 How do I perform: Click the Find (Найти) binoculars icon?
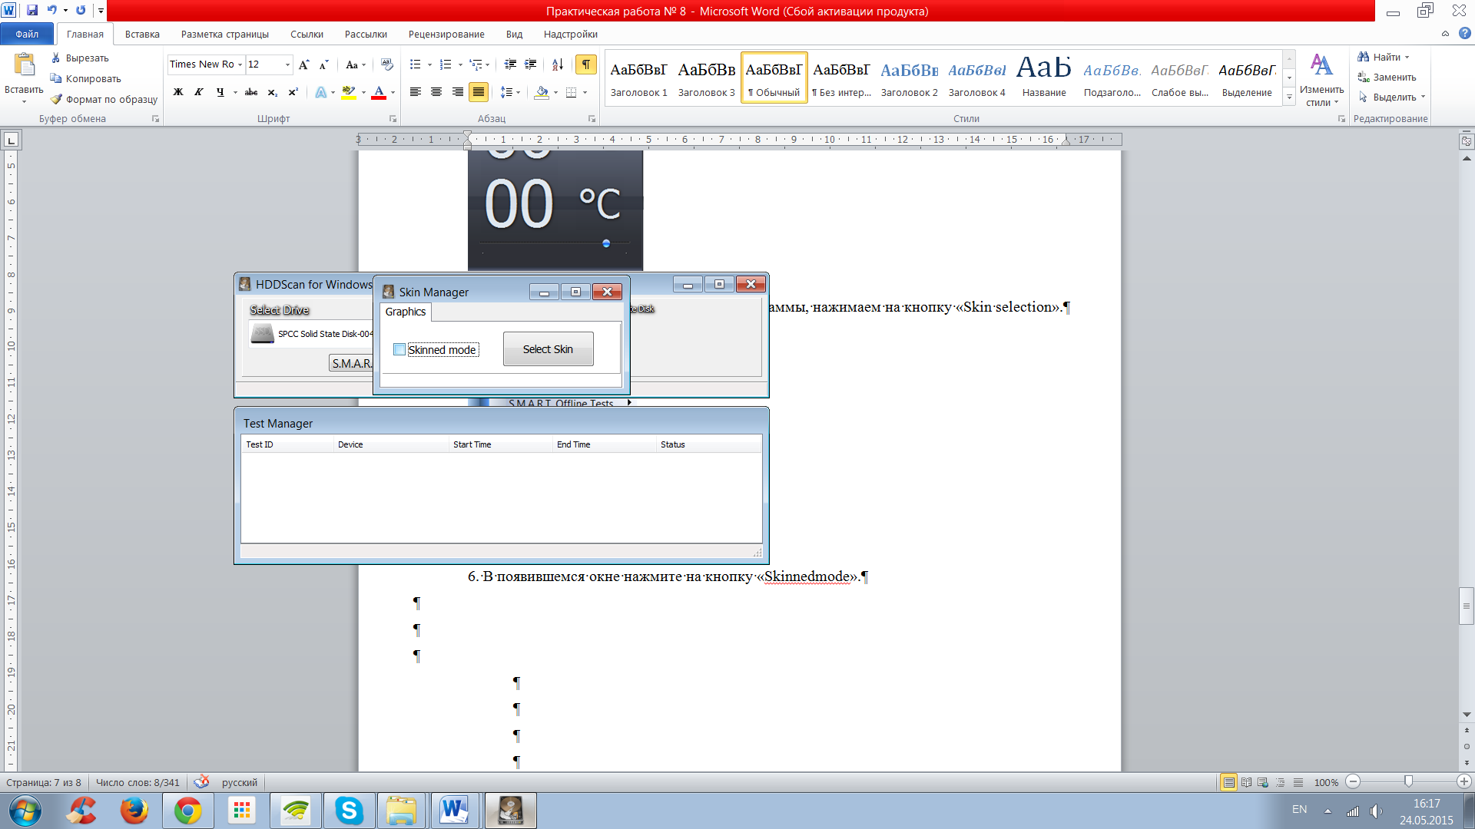point(1364,57)
